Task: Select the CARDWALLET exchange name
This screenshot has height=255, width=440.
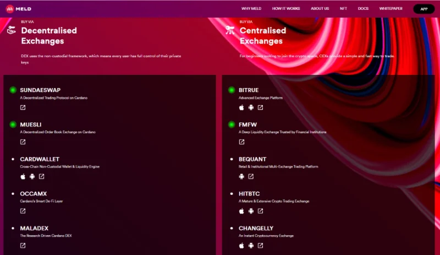Action: 40,159
